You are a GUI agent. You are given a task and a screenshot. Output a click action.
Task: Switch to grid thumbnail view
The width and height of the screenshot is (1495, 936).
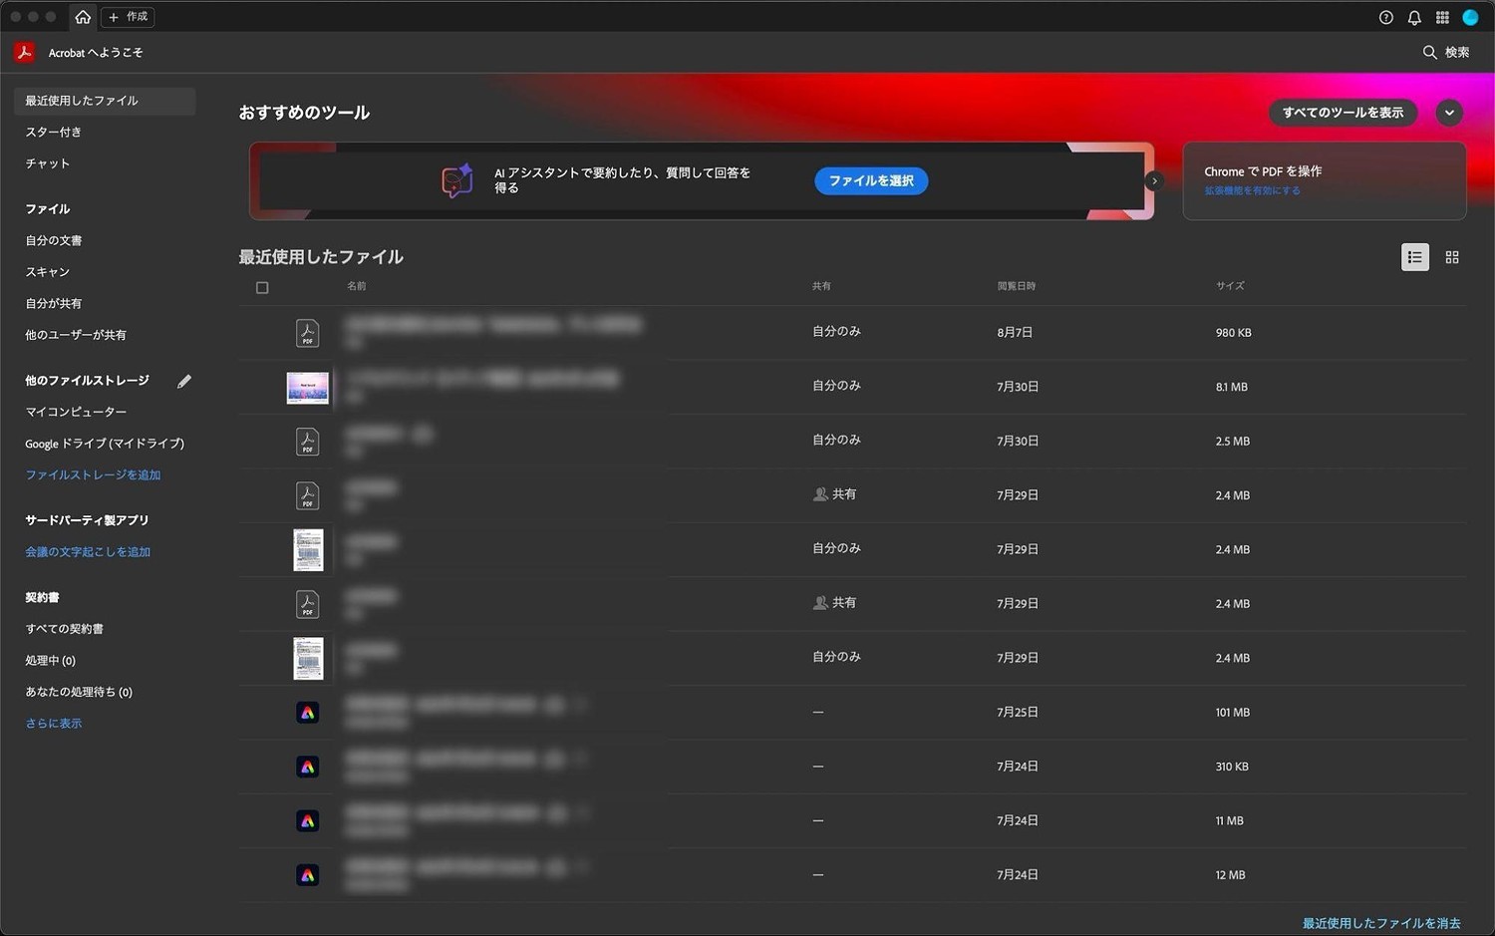1452,257
